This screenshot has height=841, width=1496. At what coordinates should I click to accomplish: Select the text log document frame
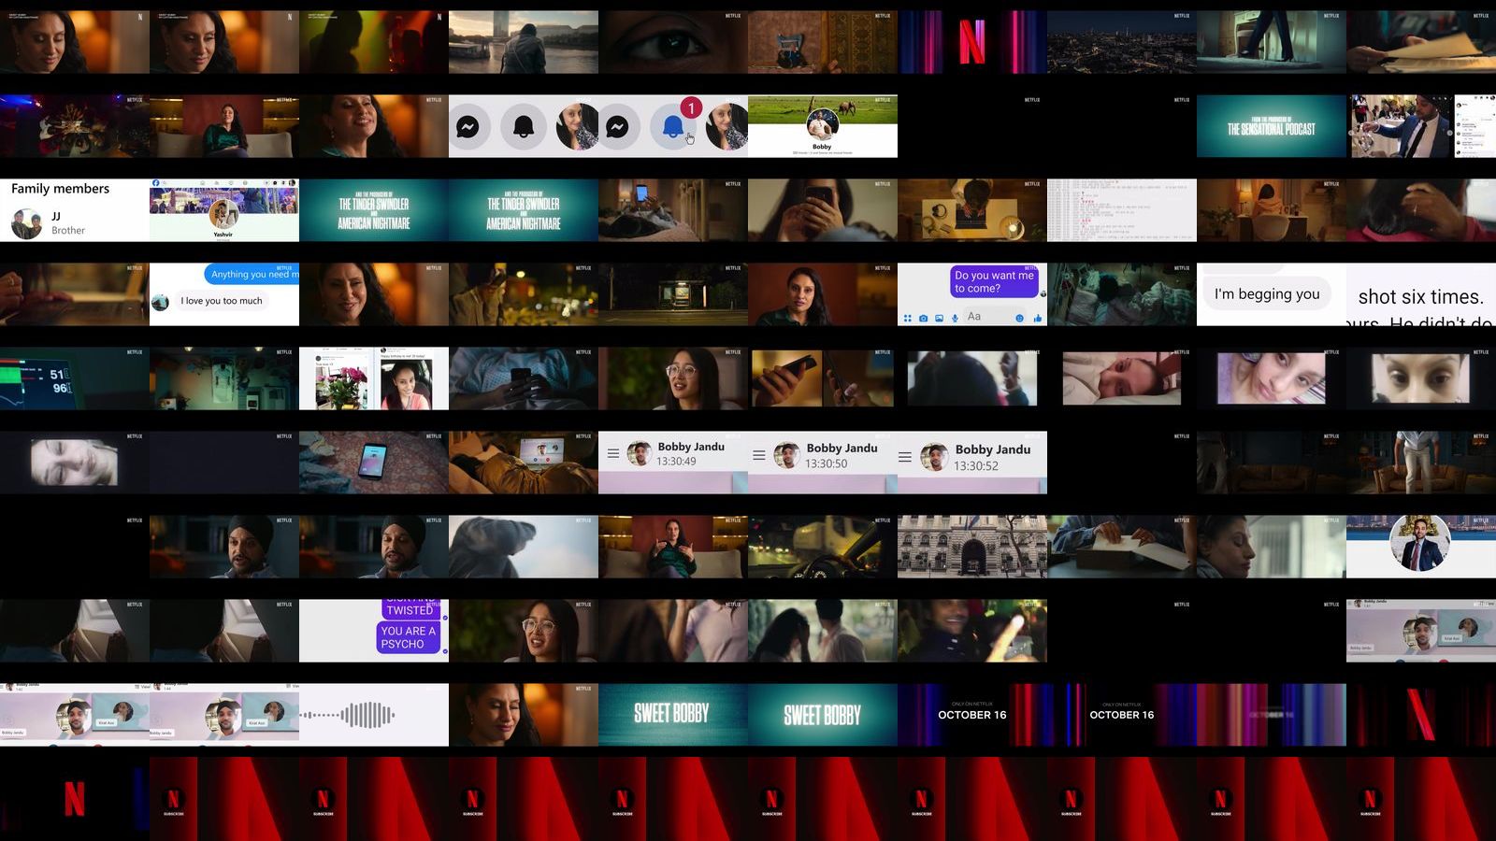1122,210
